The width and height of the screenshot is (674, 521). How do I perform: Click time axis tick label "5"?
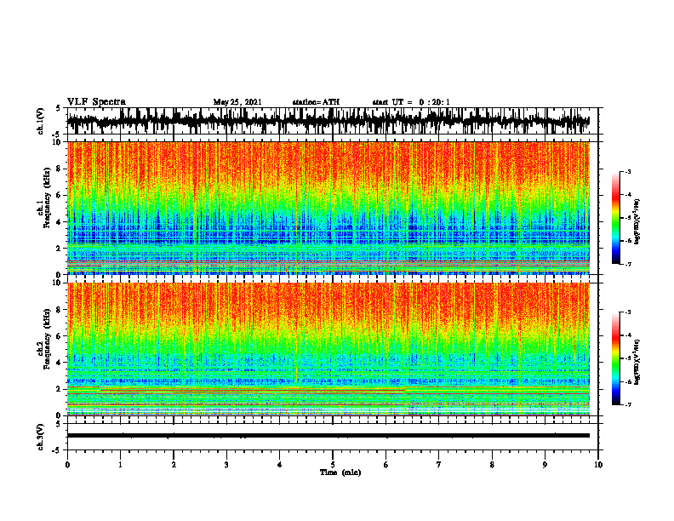tap(333, 465)
